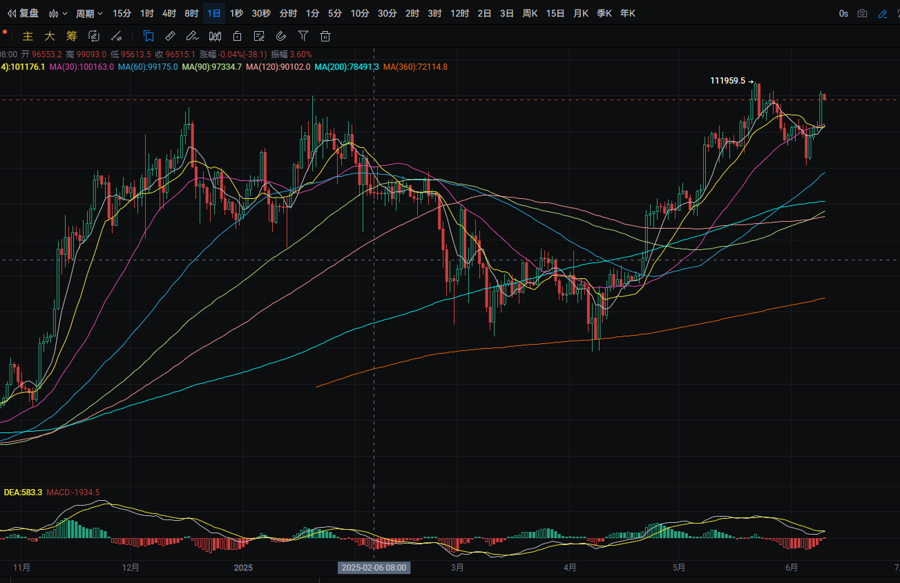Expand the candlestick chart type dropdown
Screen dimensions: 900x583
pos(59,13)
